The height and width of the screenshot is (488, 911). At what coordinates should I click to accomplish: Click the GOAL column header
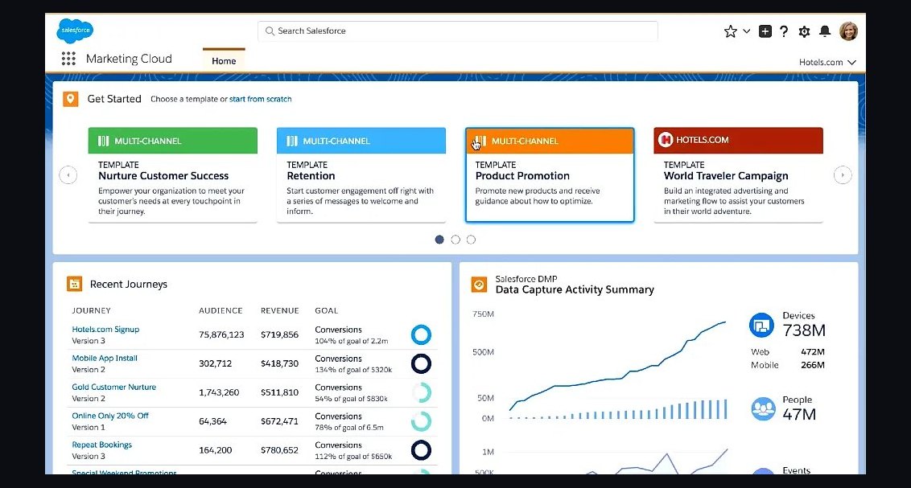click(327, 310)
